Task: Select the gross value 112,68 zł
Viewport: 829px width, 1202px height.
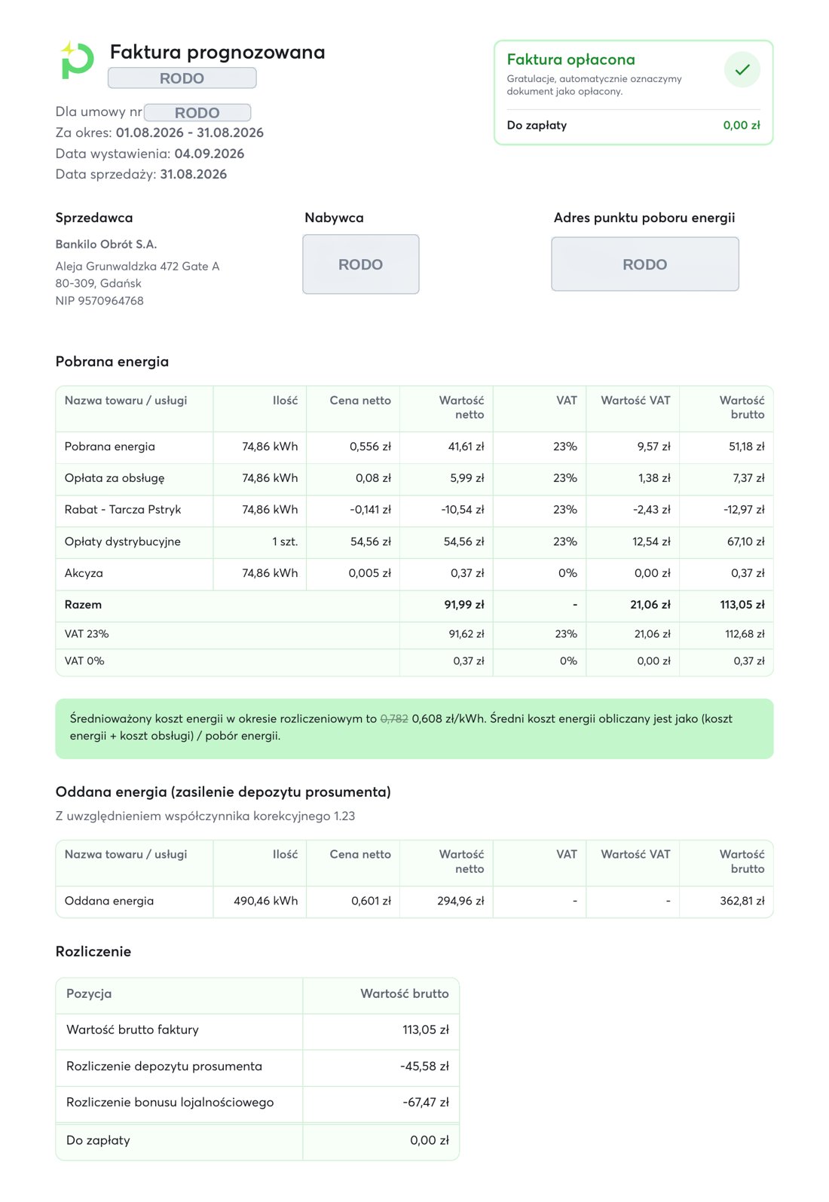Action: pos(745,634)
